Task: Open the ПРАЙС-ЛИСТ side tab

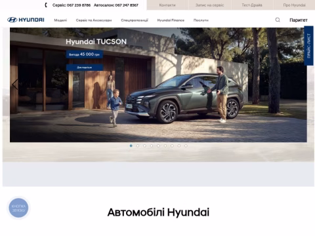Action: tap(308, 46)
